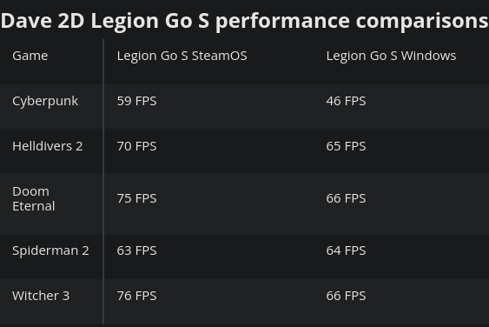Click Cyberpunk 46 FPS Windows cell
Image resolution: width=489 pixels, height=327 pixels.
[x=346, y=101]
